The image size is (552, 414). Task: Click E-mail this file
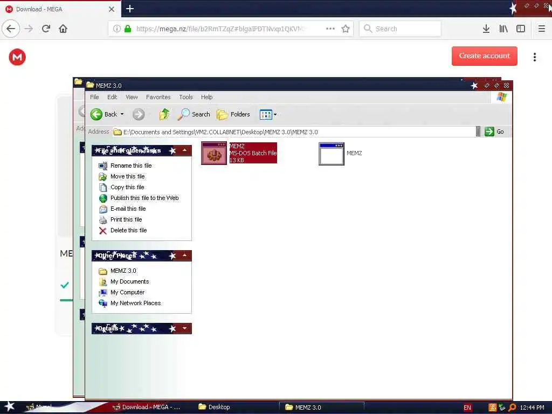pos(128,209)
